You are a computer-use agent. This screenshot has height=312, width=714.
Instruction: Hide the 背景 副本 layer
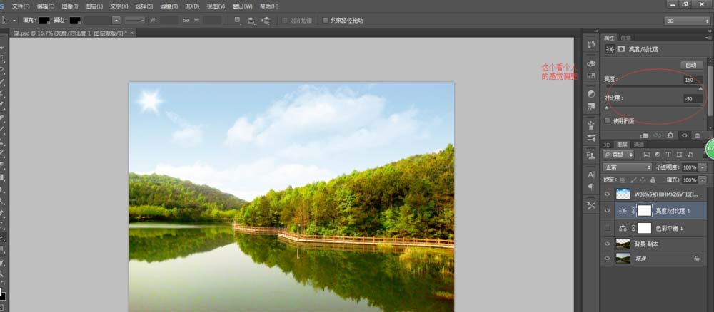pos(606,244)
